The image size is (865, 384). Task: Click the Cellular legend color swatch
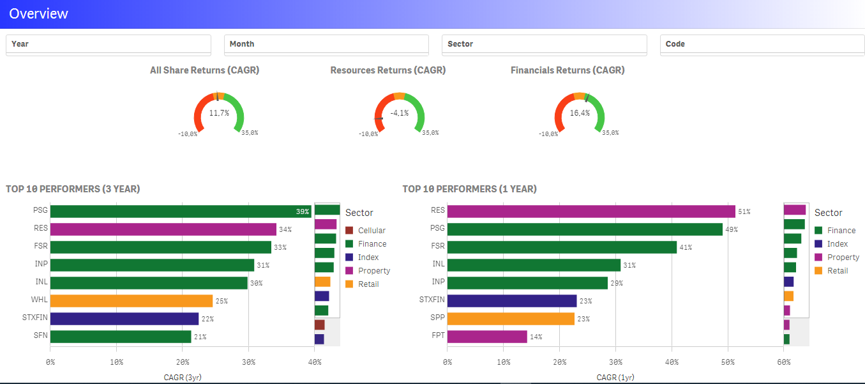[x=349, y=231]
